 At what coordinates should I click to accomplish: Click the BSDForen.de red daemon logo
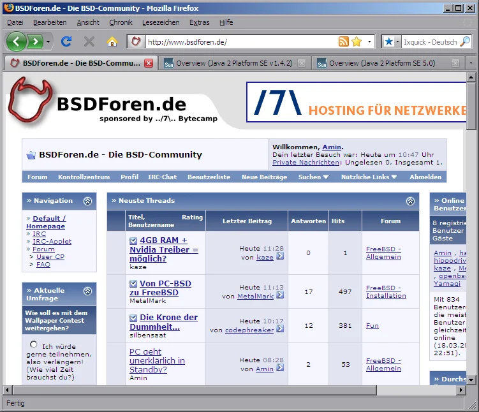tap(30, 101)
